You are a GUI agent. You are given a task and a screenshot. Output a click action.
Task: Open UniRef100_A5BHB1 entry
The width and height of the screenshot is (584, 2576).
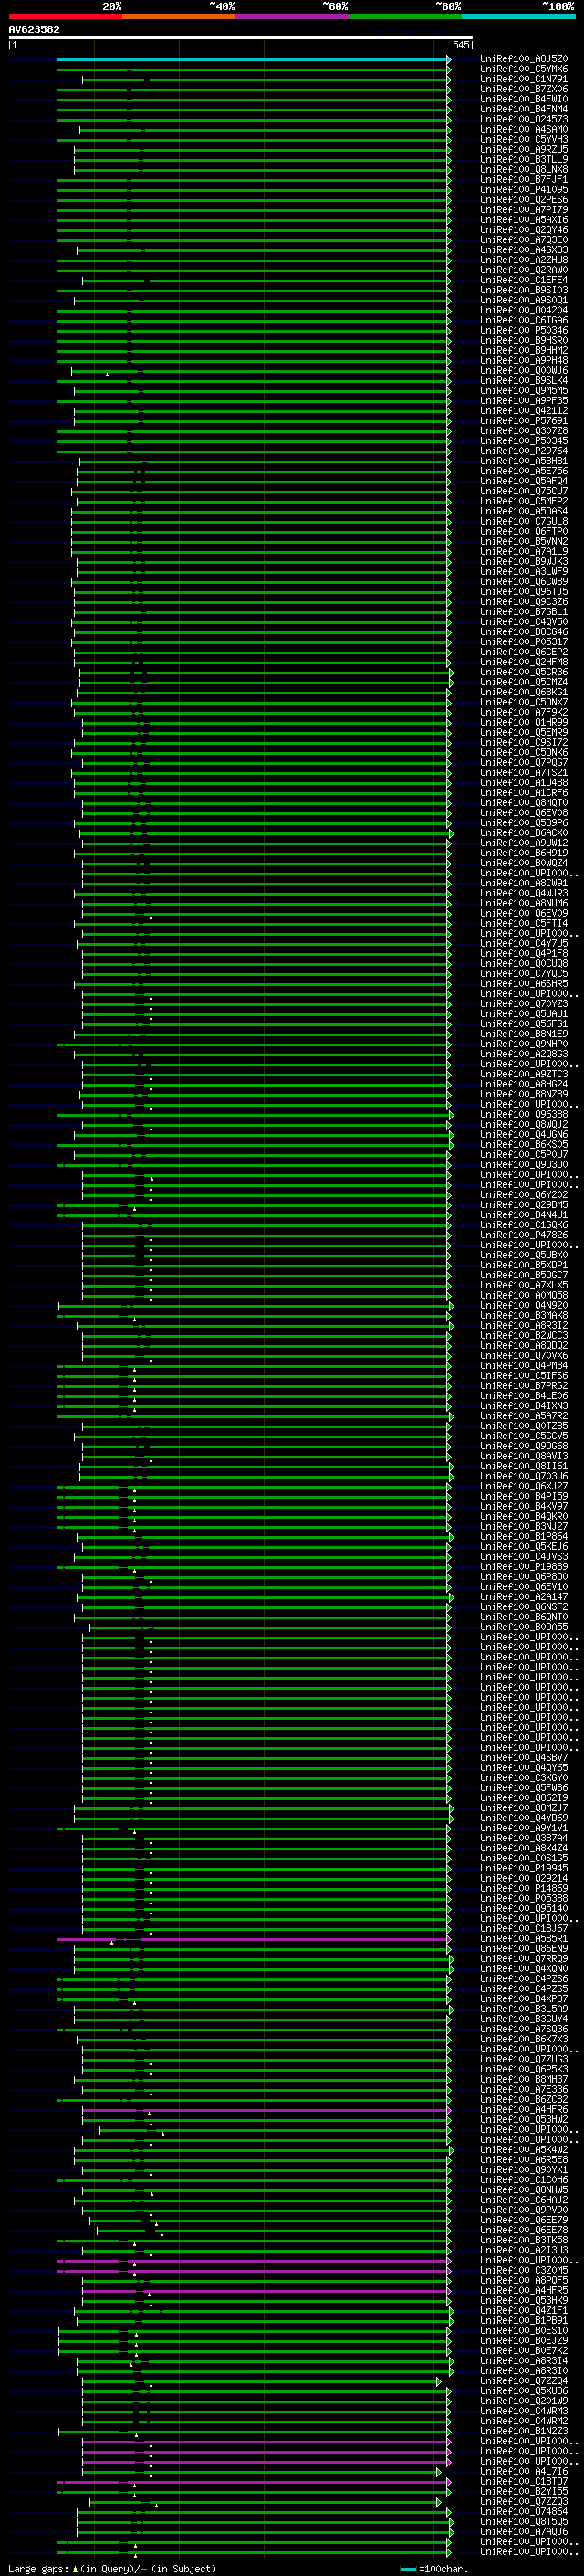(x=524, y=461)
